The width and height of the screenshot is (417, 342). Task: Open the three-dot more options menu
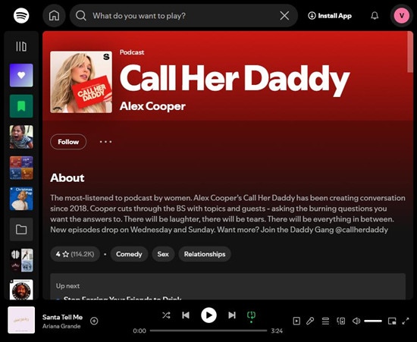pyautogui.click(x=105, y=142)
